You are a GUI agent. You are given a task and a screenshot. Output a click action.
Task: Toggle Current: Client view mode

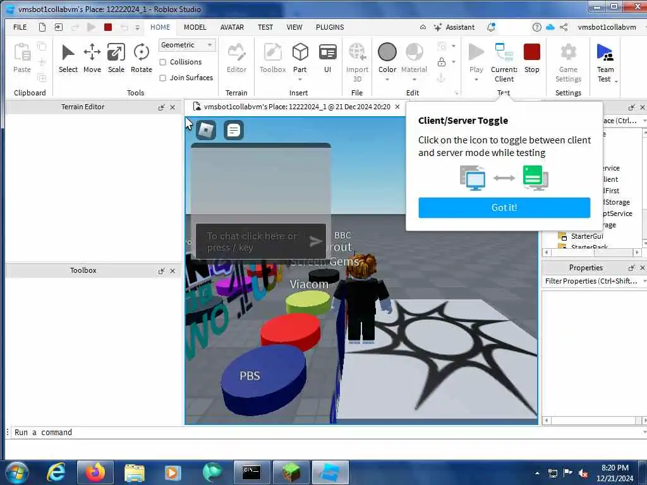(504, 63)
